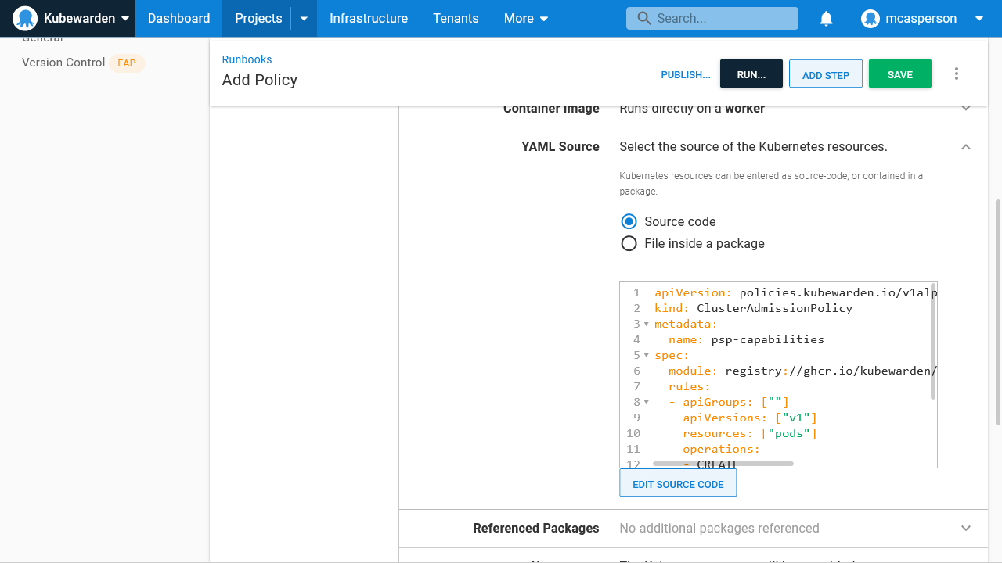This screenshot has width=1002, height=563.
Task: Fold the spec block at line 5
Action: [x=647, y=355]
